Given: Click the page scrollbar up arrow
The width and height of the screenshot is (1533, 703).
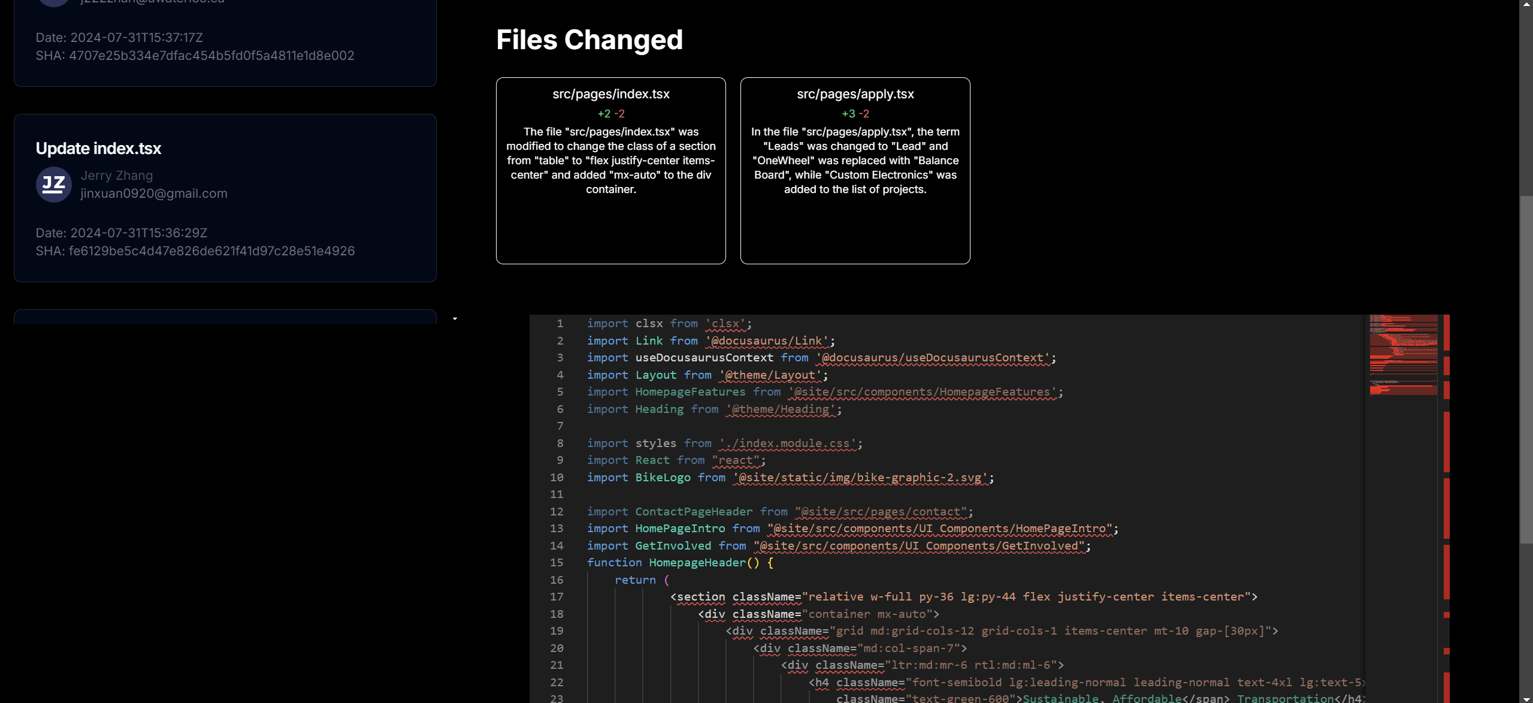Looking at the screenshot, I should (1526, 4).
